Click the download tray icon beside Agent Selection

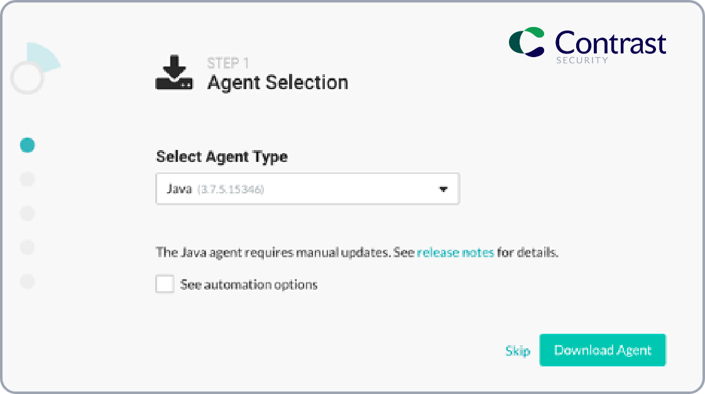pyautogui.click(x=174, y=73)
